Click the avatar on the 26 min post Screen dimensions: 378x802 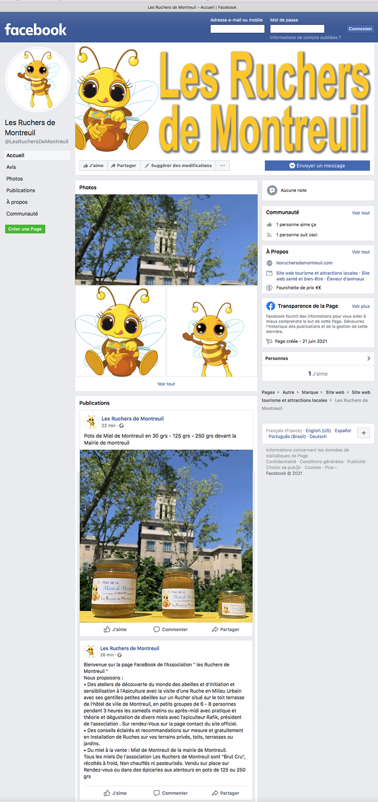[90, 651]
